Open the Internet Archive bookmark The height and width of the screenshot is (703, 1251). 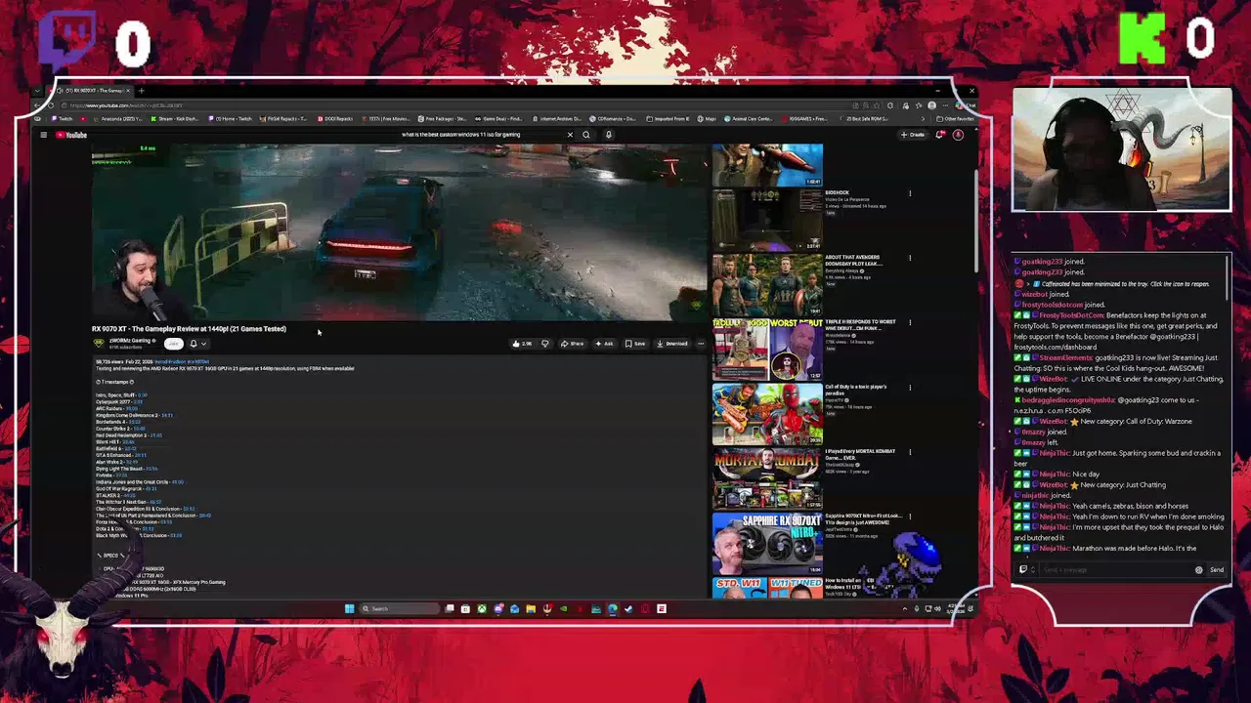[557, 119]
